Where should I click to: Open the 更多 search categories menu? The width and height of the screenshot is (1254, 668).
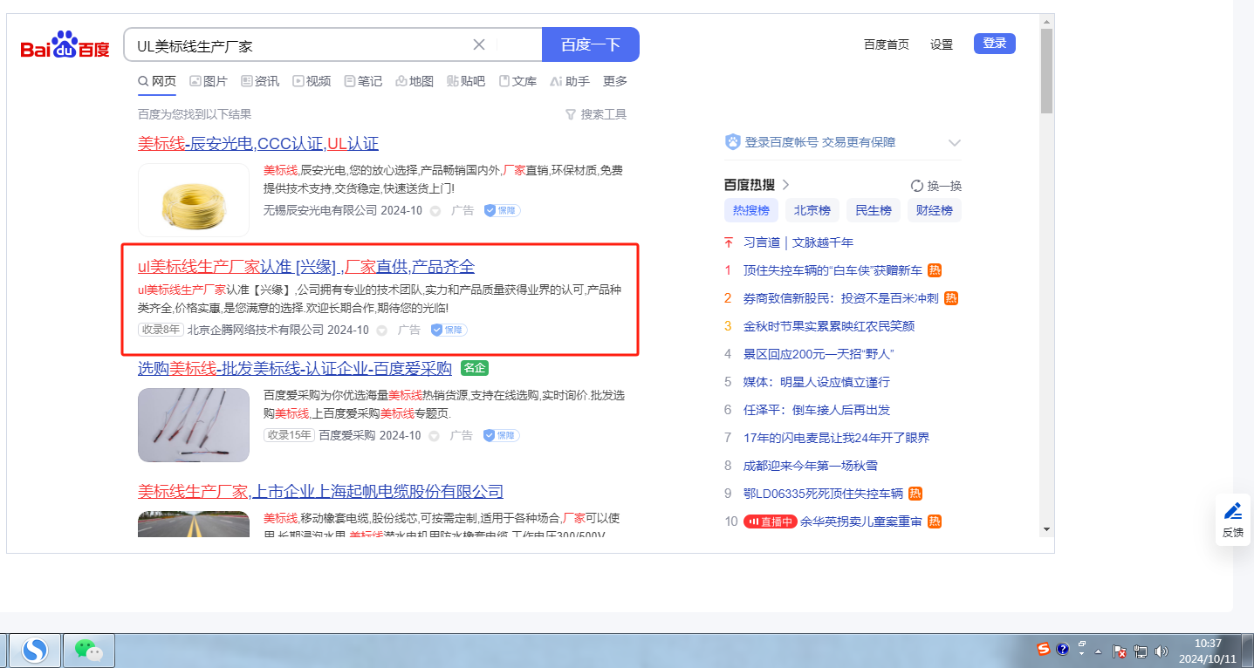615,81
